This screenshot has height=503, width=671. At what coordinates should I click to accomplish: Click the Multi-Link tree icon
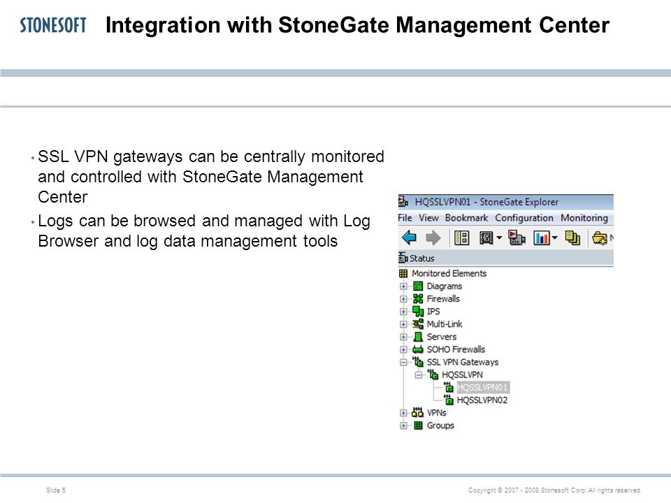(x=418, y=323)
